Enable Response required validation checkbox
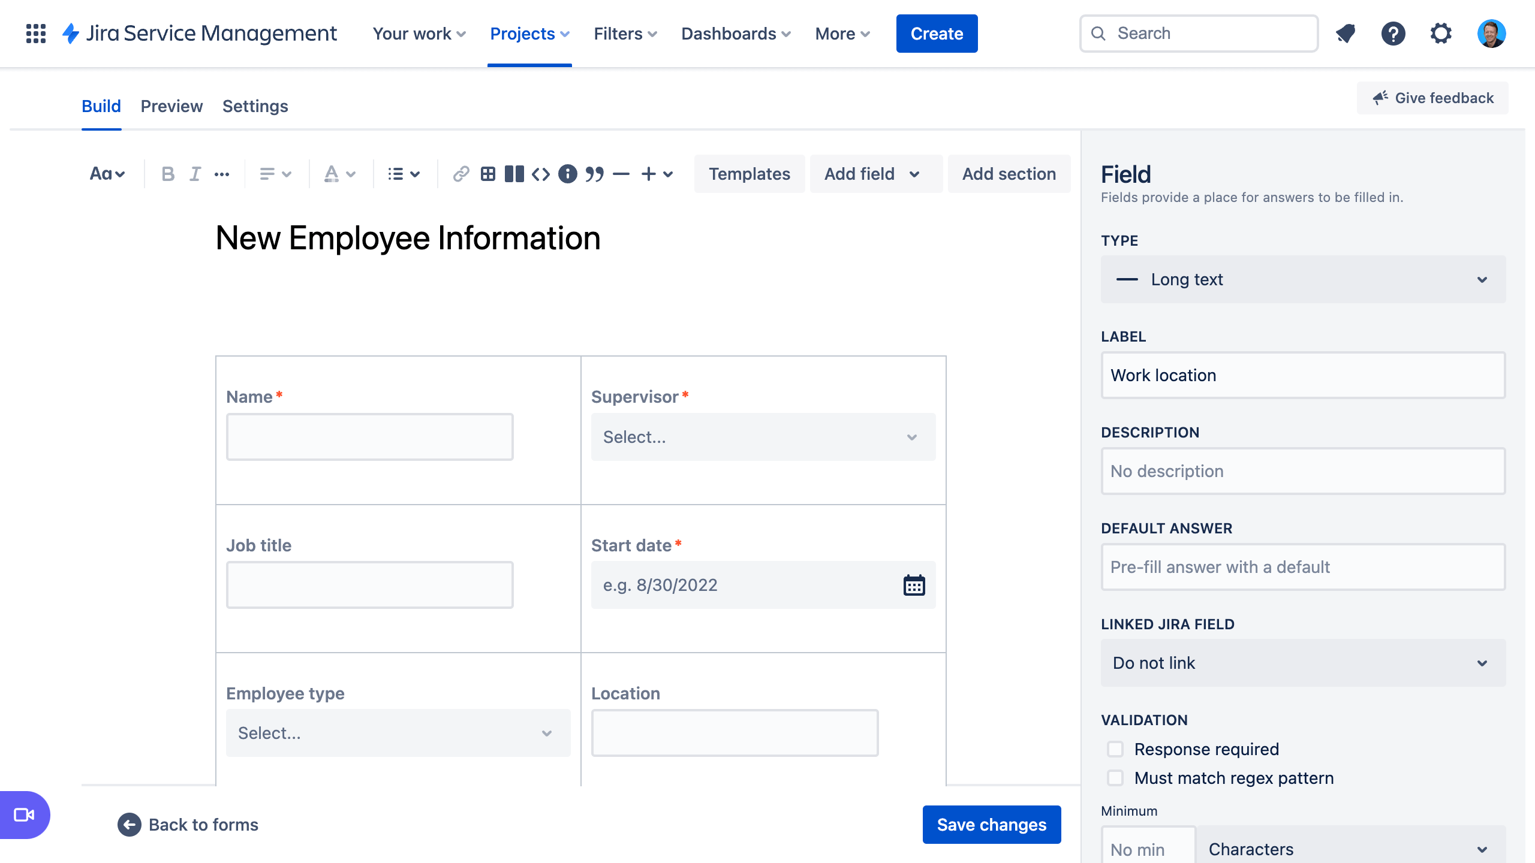Image resolution: width=1535 pixels, height=863 pixels. click(1115, 748)
